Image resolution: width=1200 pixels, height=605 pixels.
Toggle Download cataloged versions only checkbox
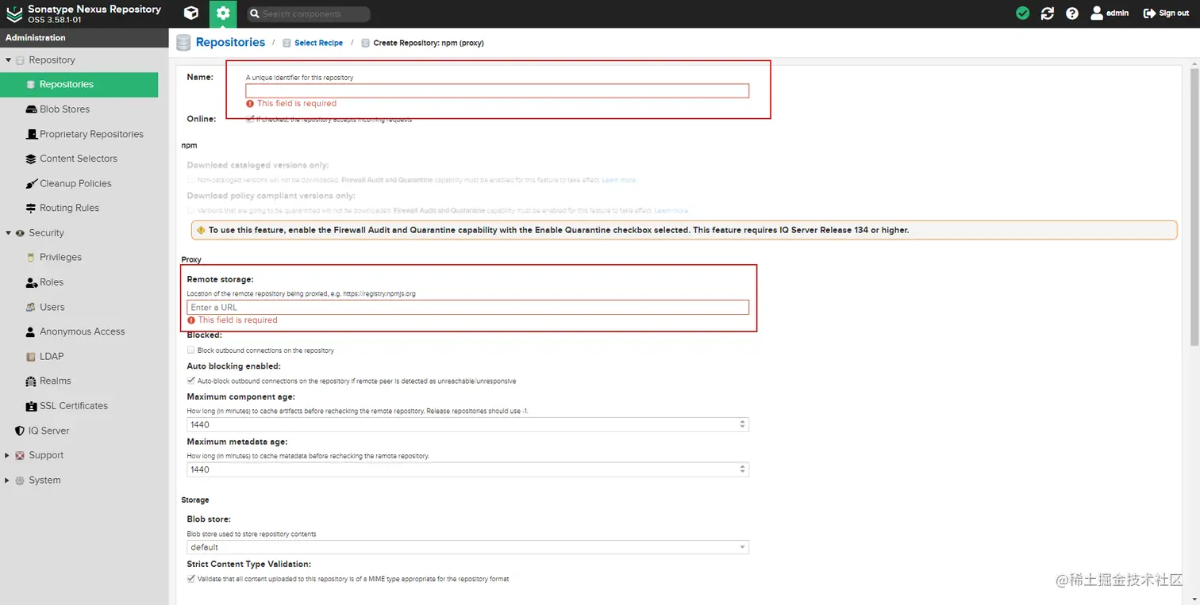pyautogui.click(x=190, y=180)
